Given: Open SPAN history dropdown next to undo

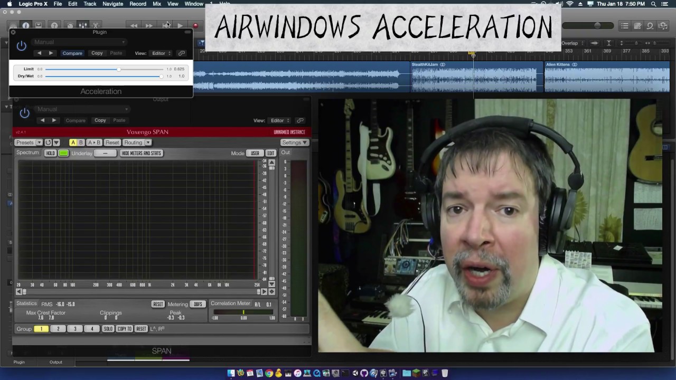Looking at the screenshot, I should click(x=57, y=142).
